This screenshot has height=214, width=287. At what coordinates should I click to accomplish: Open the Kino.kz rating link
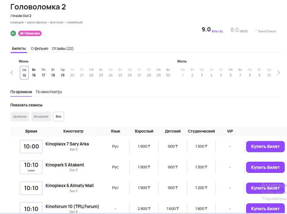[217, 31]
